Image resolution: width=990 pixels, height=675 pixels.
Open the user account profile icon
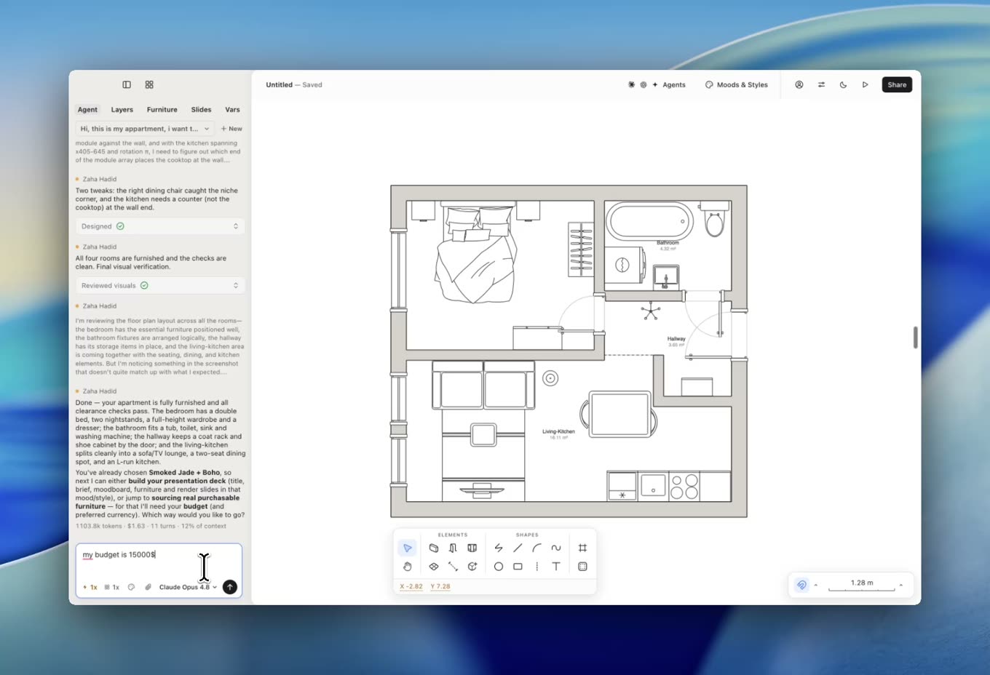click(799, 84)
